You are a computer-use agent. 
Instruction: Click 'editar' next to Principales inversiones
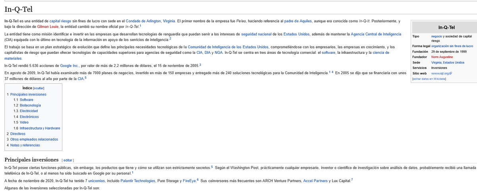pos(68,160)
